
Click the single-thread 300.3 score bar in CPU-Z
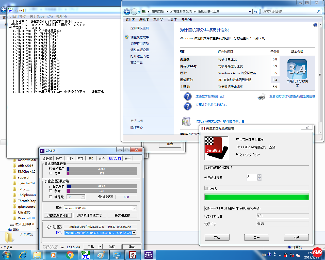click(x=102, y=169)
